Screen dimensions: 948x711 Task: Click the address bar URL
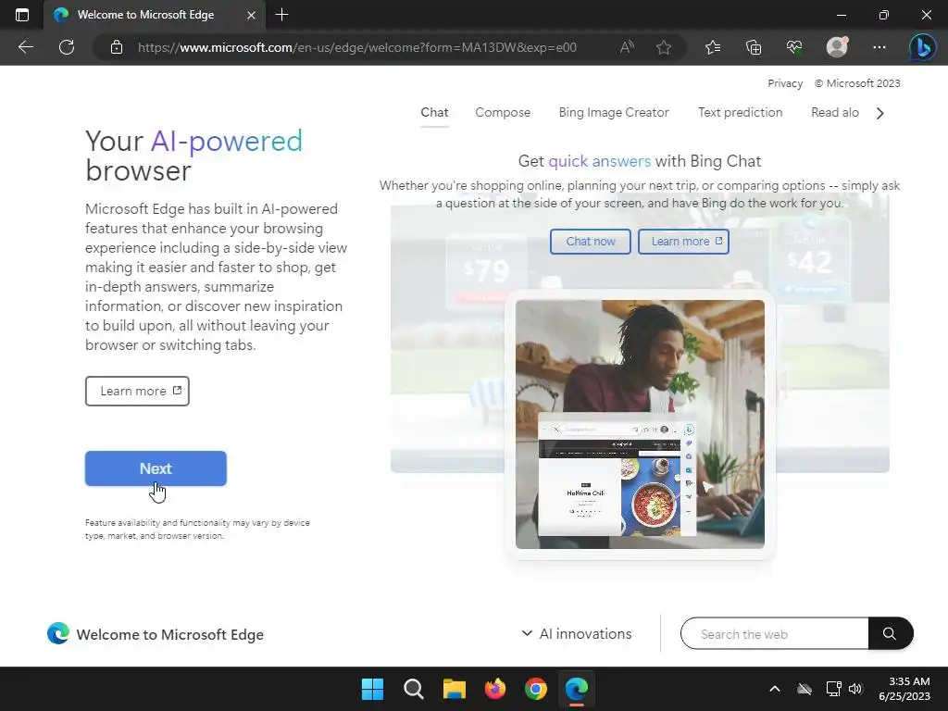point(356,47)
